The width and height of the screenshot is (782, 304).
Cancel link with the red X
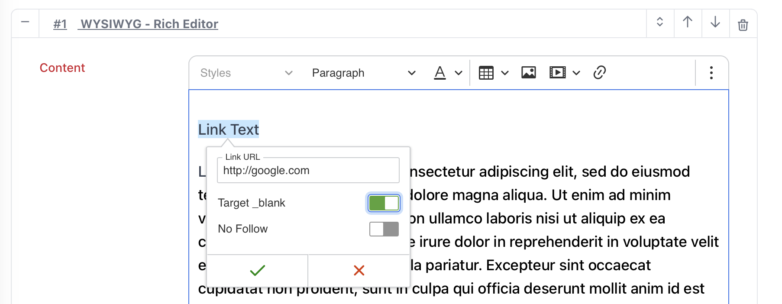359,271
